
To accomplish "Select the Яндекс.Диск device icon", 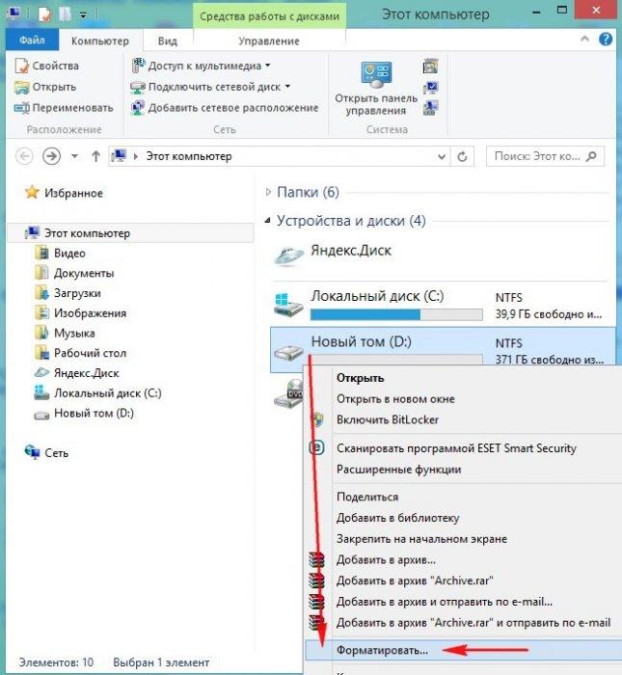I will tap(289, 256).
